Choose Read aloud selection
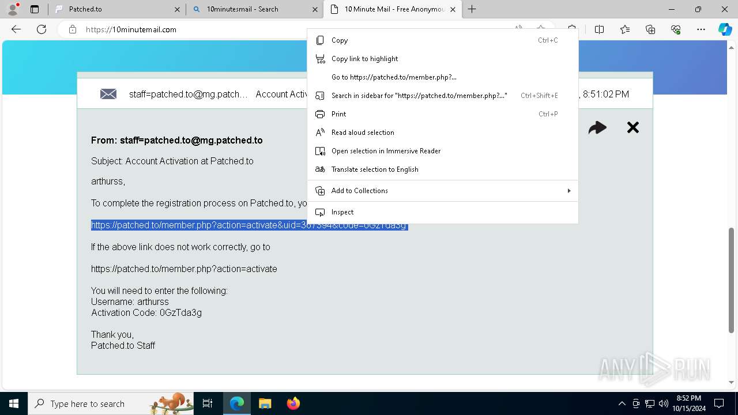Viewport: 738px width, 415px height. [x=442, y=133]
